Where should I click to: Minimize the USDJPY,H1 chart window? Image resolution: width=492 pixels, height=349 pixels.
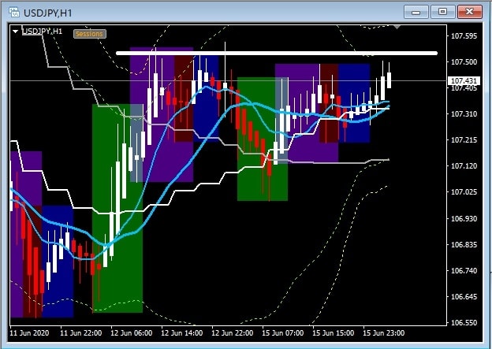(x=417, y=11)
